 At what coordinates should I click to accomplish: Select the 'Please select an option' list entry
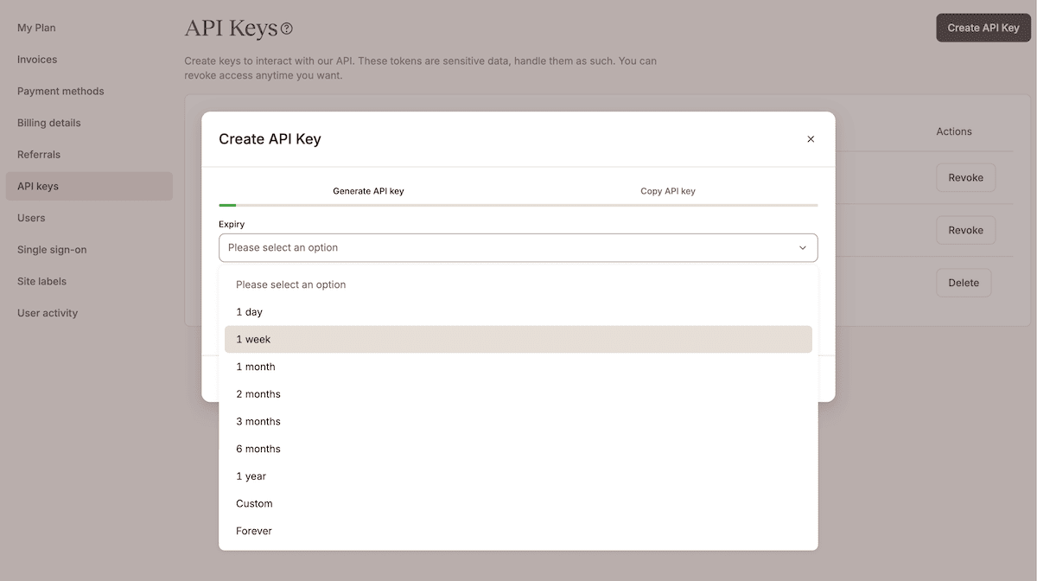pos(518,284)
